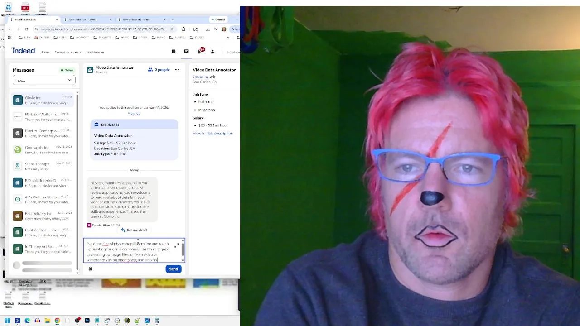The width and height of the screenshot is (580, 326).
Task: Open the PIANO bookmark folder
Action: point(159,38)
